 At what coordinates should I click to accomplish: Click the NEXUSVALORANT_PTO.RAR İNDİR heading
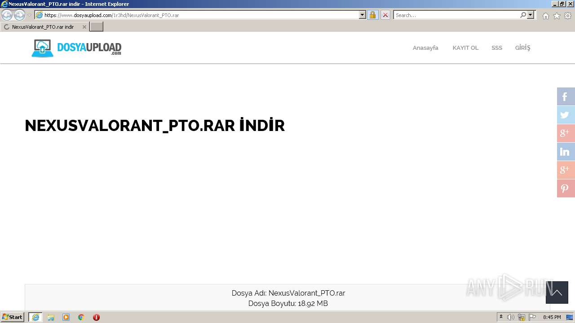click(x=155, y=126)
